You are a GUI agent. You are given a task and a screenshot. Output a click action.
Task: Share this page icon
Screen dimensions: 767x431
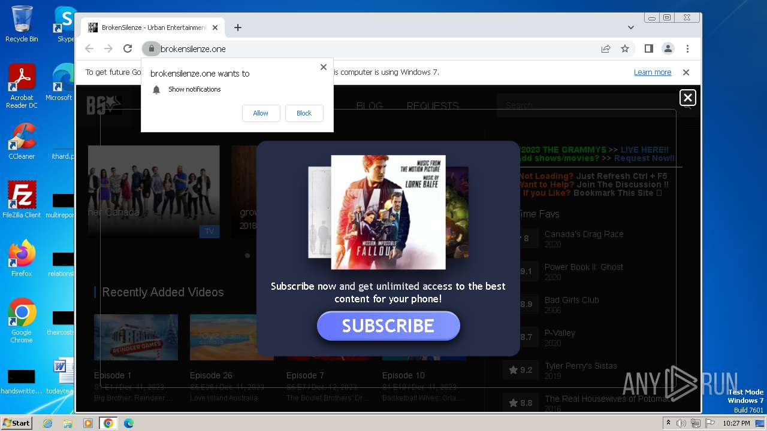point(606,48)
